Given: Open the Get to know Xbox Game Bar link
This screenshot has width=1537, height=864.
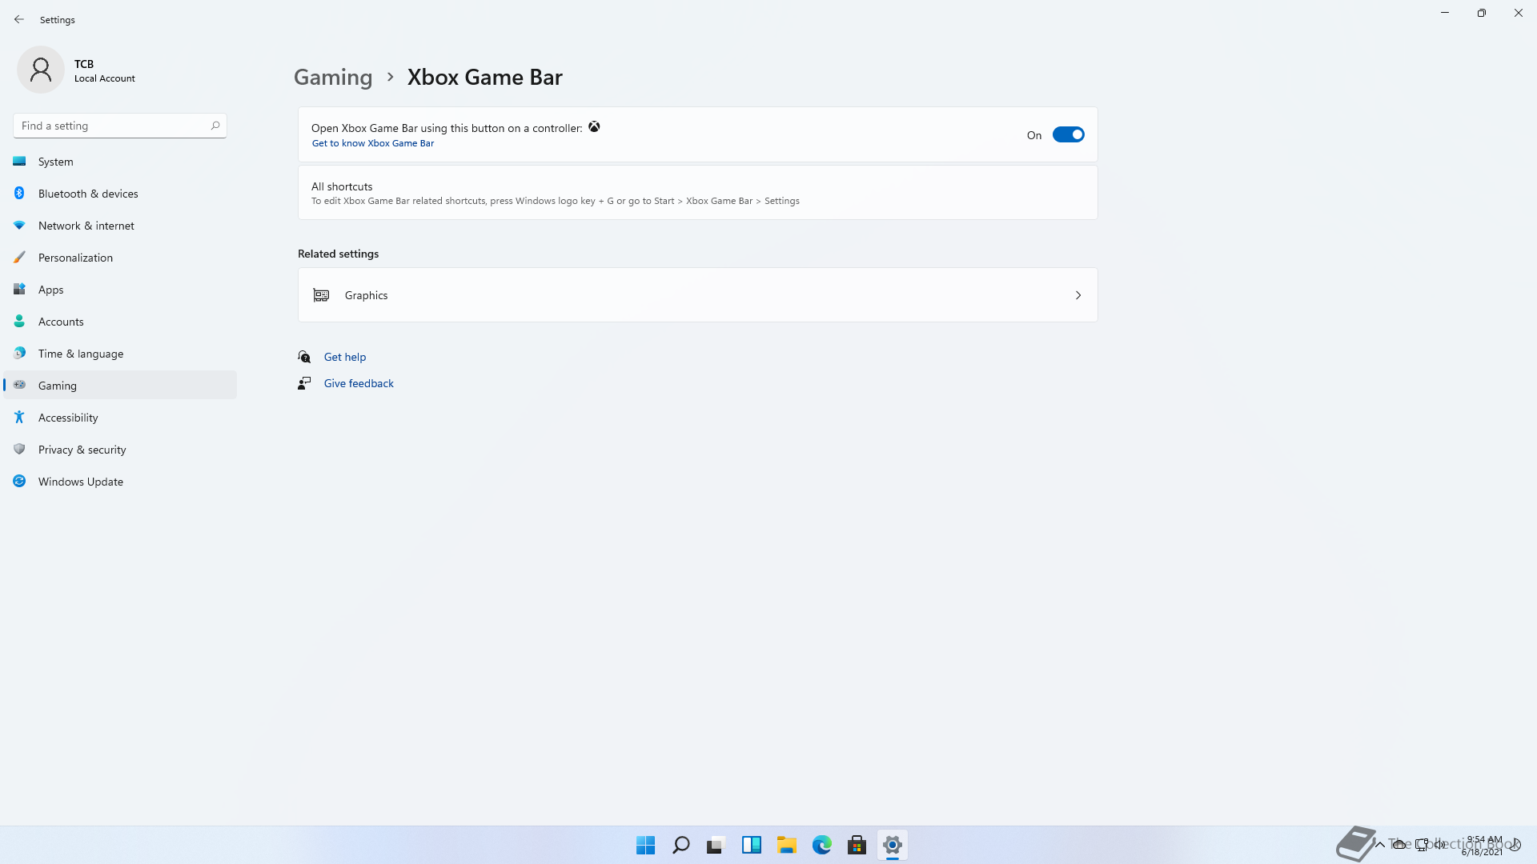Looking at the screenshot, I should click(x=373, y=143).
